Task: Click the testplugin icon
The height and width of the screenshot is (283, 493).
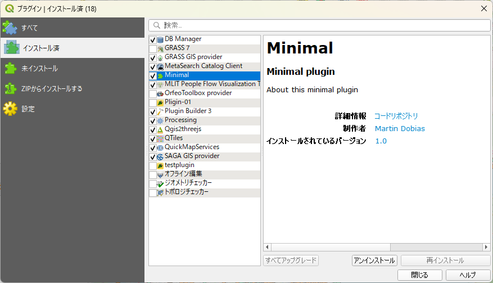Action: click(160, 166)
